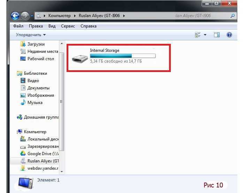Click the Загрузки folder icon

(23, 44)
